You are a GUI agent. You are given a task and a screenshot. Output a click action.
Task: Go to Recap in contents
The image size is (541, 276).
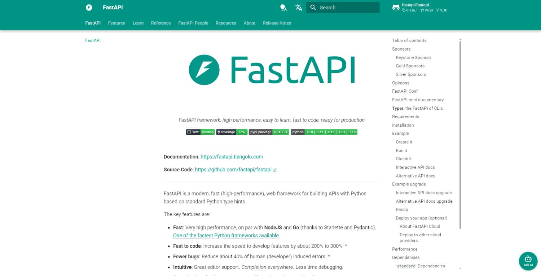pos(402,210)
